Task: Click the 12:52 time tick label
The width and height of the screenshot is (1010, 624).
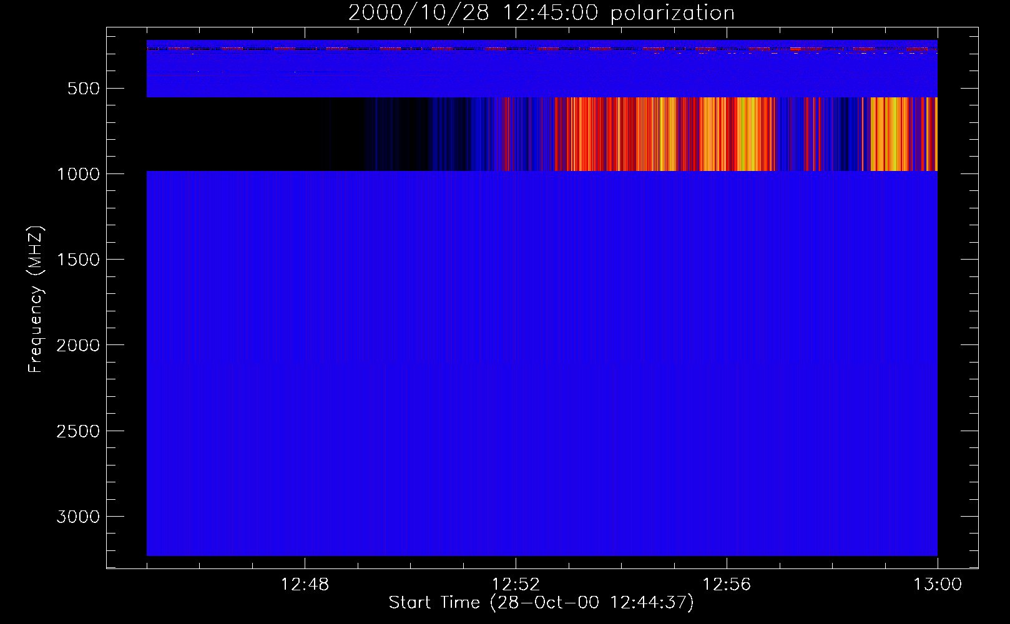Action: pyautogui.click(x=516, y=585)
